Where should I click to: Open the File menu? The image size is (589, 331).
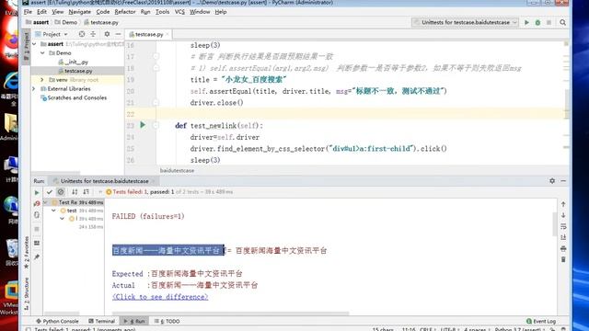tap(28, 12)
